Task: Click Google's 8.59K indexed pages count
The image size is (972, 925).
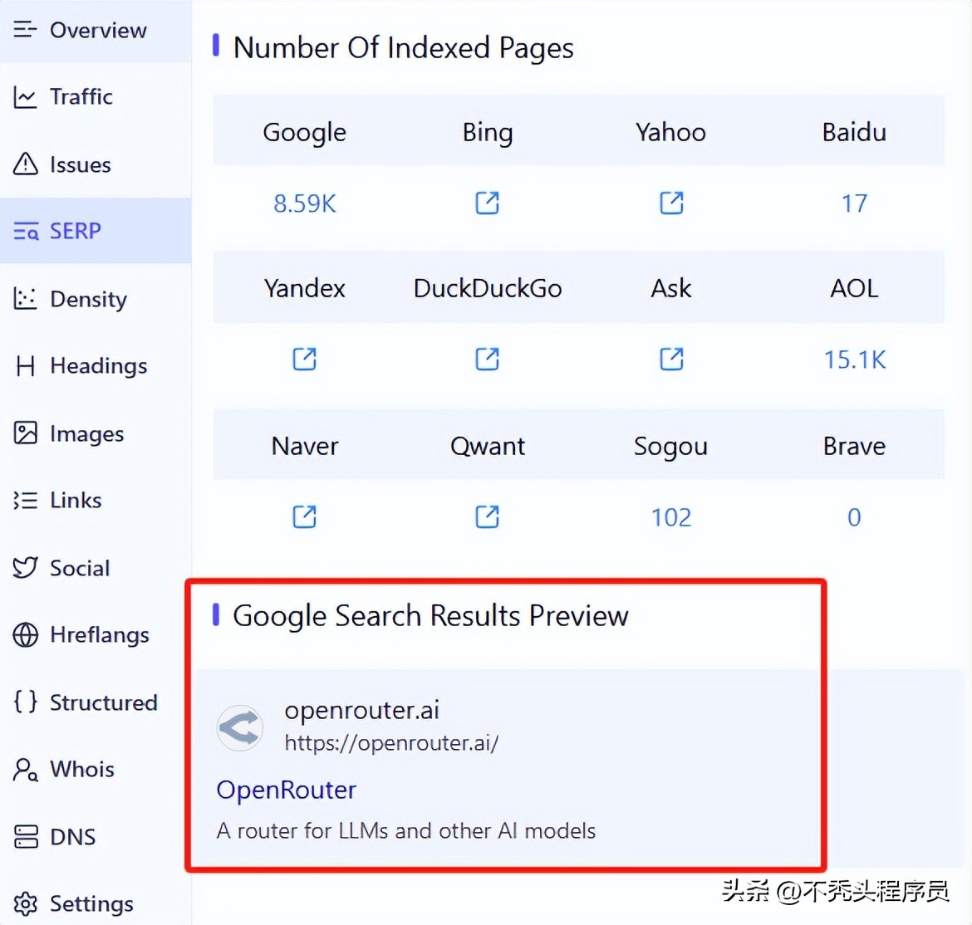Action: (304, 203)
